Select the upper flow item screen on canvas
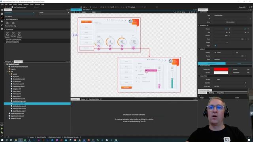Image resolution: width=253 pixels, height=142 pixels. [109, 35]
